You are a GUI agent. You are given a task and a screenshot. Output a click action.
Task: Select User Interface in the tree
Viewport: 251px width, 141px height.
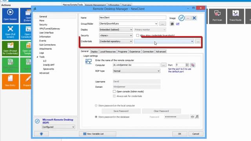tap(46, 33)
